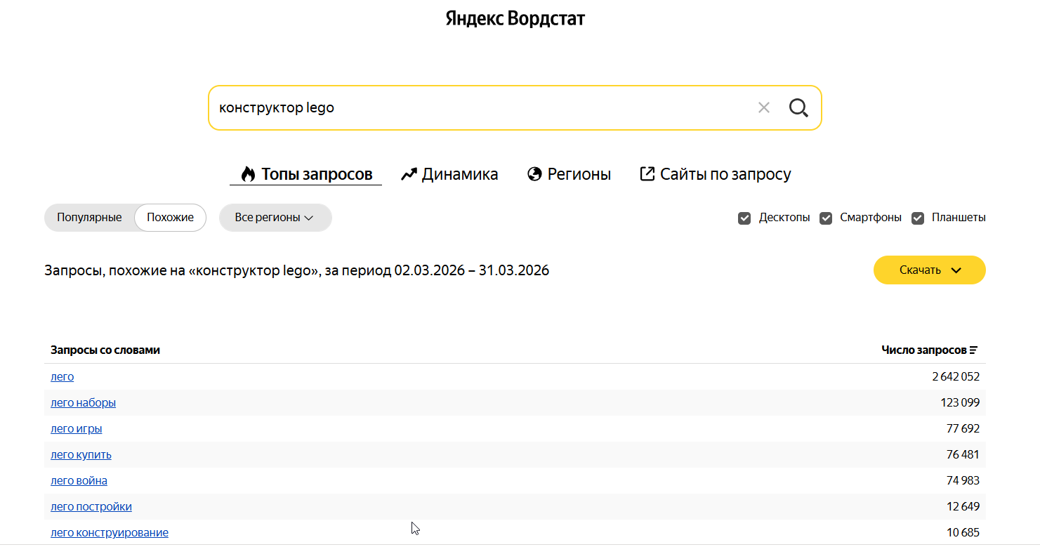Open the лего query link
1040x547 pixels.
[62, 376]
